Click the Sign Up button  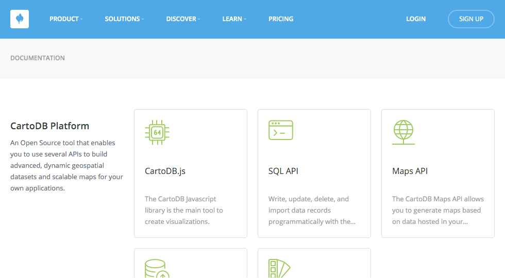[x=471, y=19]
